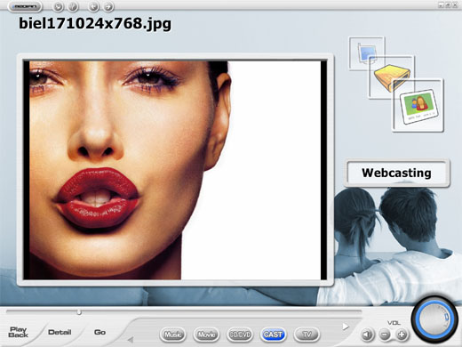
Task: Open the photo card icon tile
Action: tap(418, 105)
